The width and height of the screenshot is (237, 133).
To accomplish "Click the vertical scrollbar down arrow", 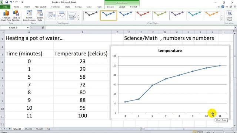I will (x=235, y=126).
